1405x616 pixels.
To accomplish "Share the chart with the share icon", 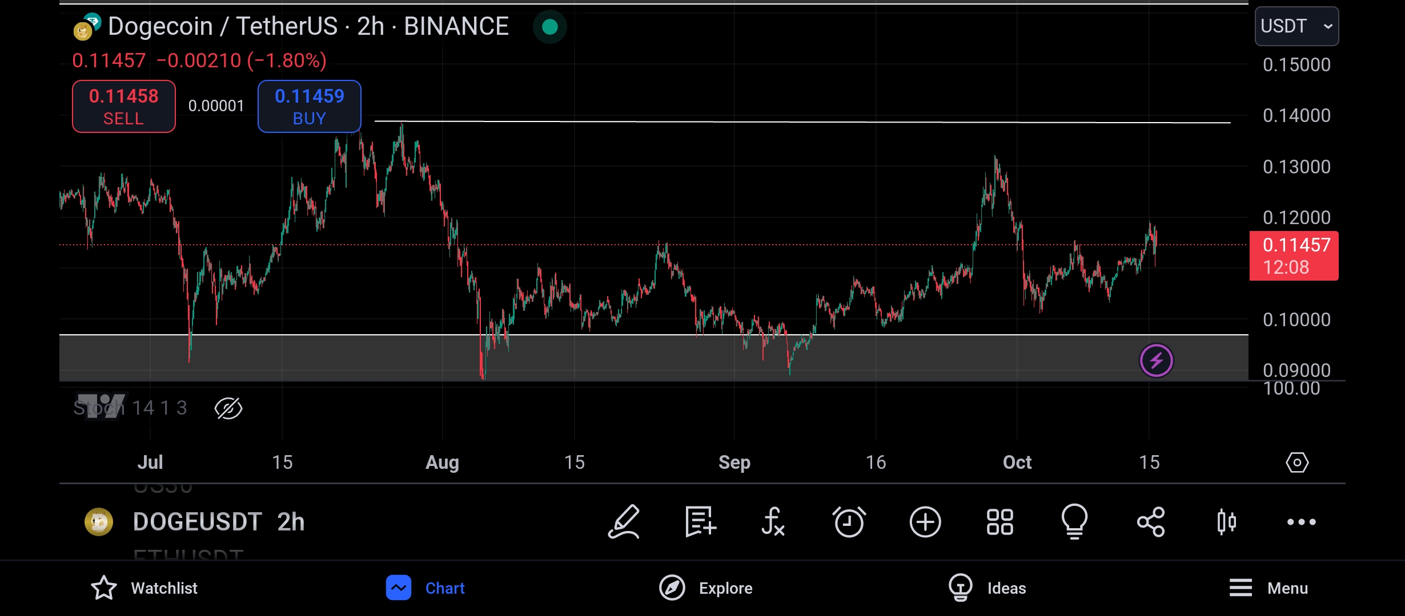I will [x=1151, y=521].
